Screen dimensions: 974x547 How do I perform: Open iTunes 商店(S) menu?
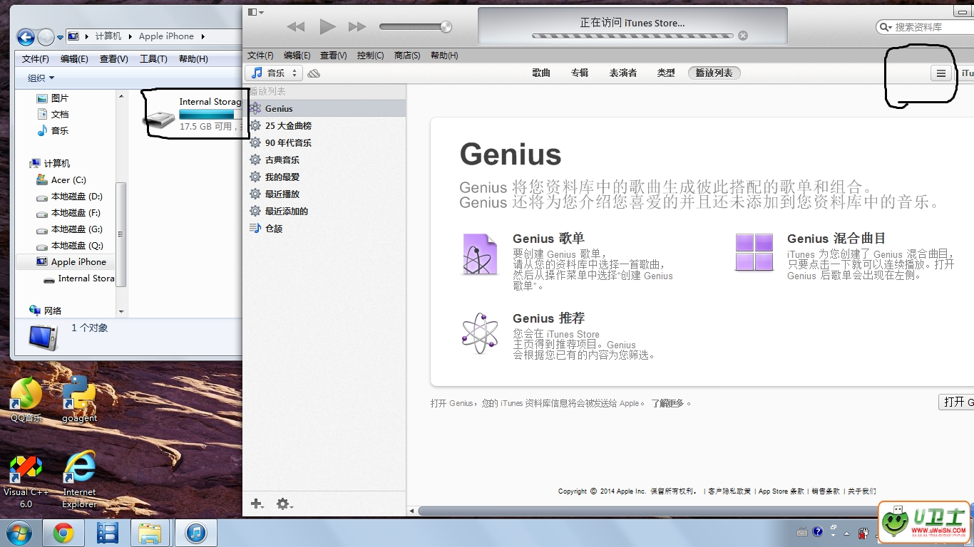coord(407,56)
